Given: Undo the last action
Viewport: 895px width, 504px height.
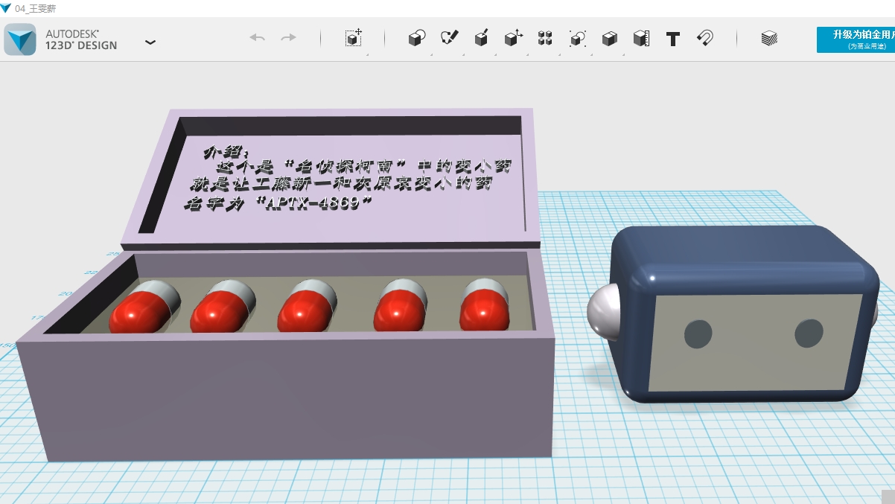Looking at the screenshot, I should (x=258, y=38).
